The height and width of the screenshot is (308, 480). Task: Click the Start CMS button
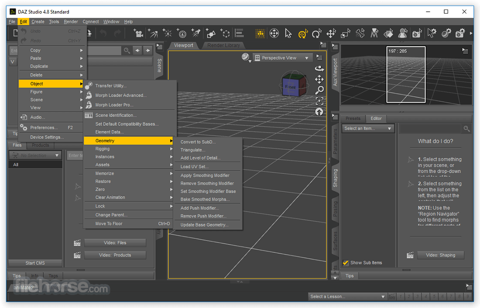[x=35, y=263]
